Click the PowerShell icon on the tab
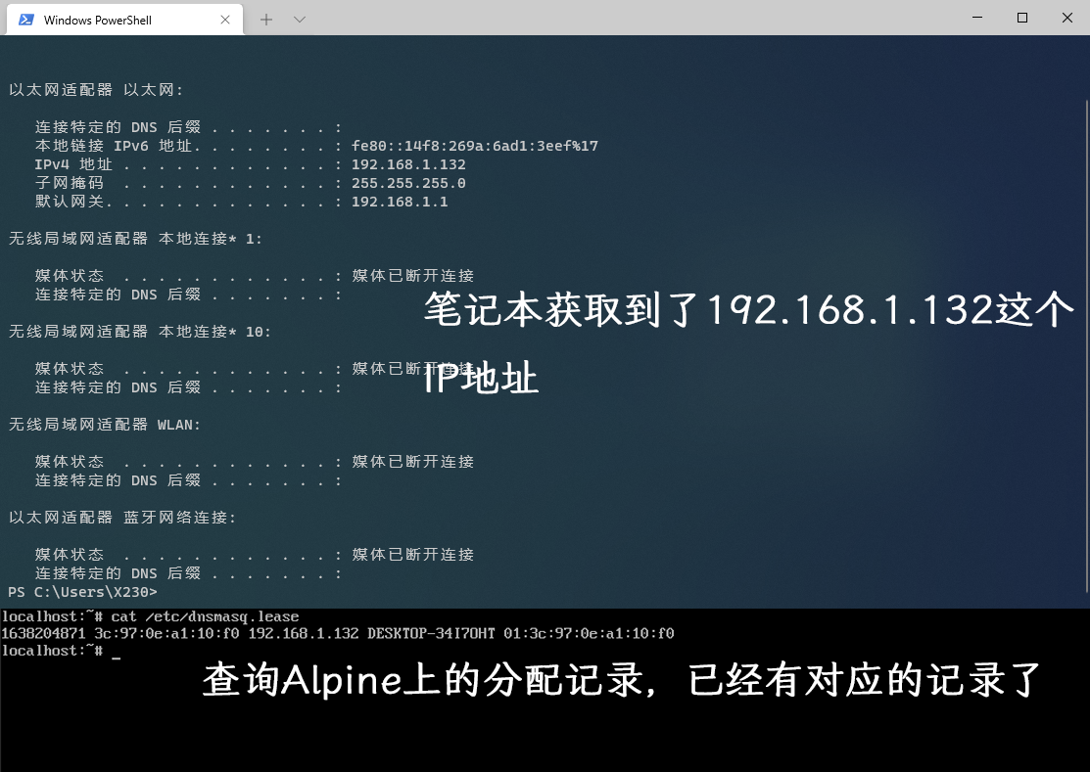 point(25,19)
